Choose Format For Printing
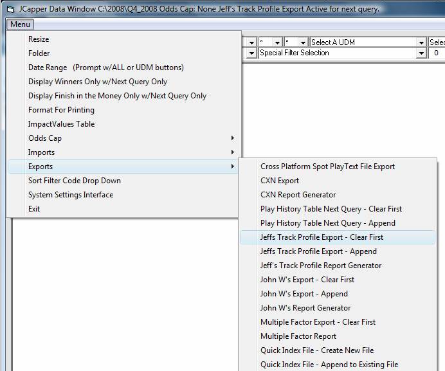 click(x=61, y=110)
